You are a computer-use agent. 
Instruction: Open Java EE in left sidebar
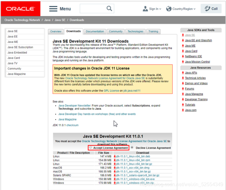[25, 37]
